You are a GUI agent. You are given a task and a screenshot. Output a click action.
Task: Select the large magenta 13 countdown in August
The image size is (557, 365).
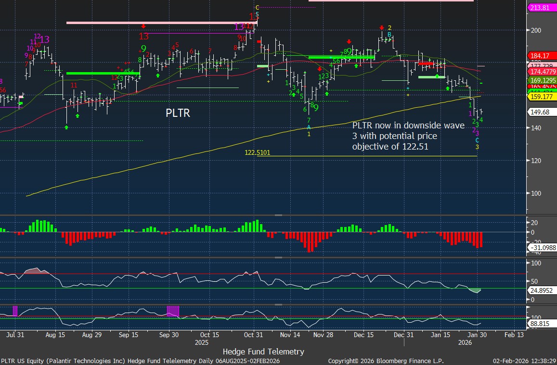click(x=45, y=40)
